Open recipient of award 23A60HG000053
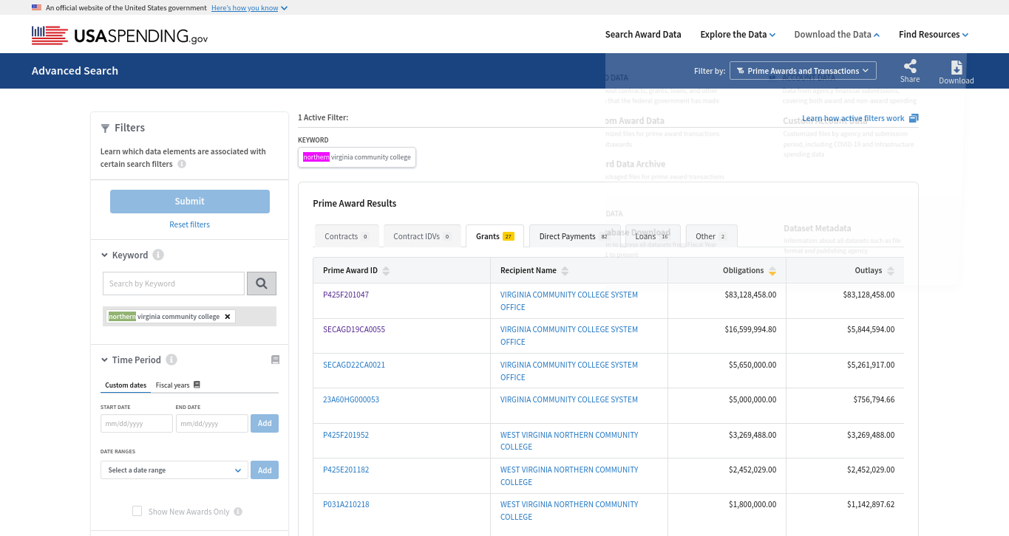Viewport: 1009px width, 536px height. click(569, 399)
